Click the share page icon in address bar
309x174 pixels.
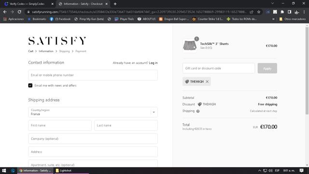point(252,12)
